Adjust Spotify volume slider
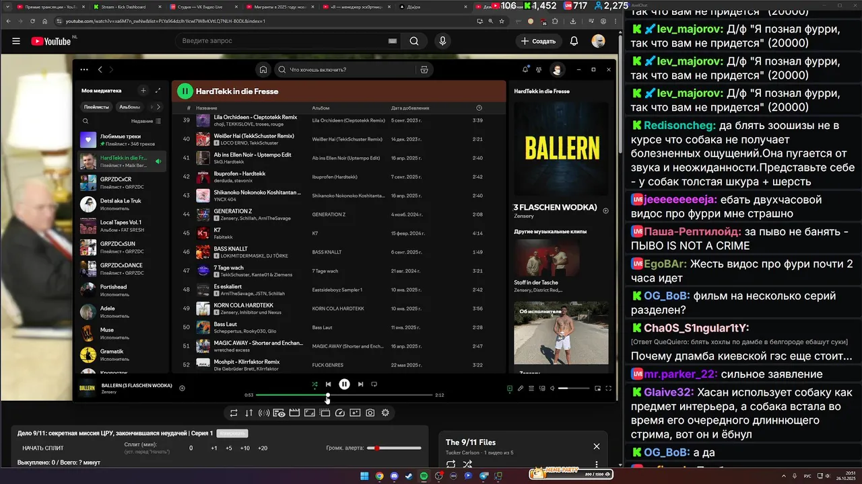The height and width of the screenshot is (484, 862). [x=573, y=388]
